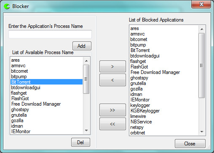The height and width of the screenshot is (153, 214).
Task: Select Free Download Manager in blocked list
Action: [x=164, y=72]
